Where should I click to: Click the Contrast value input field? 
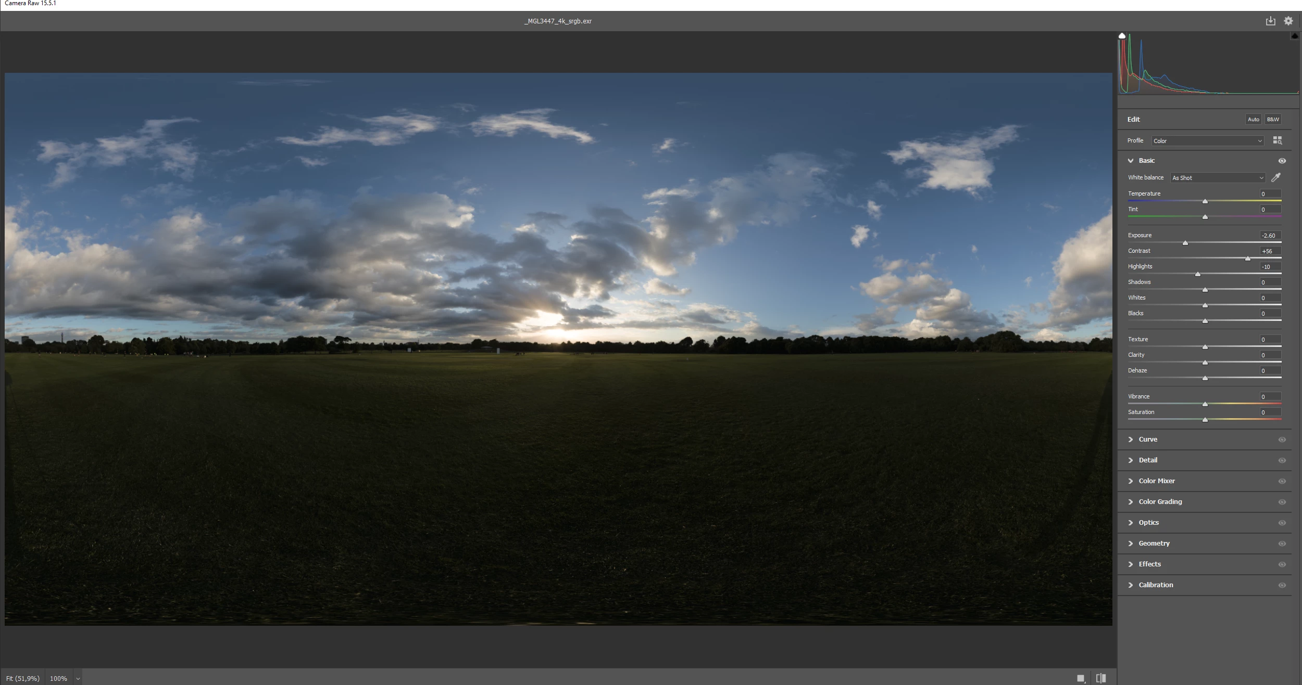coord(1270,251)
